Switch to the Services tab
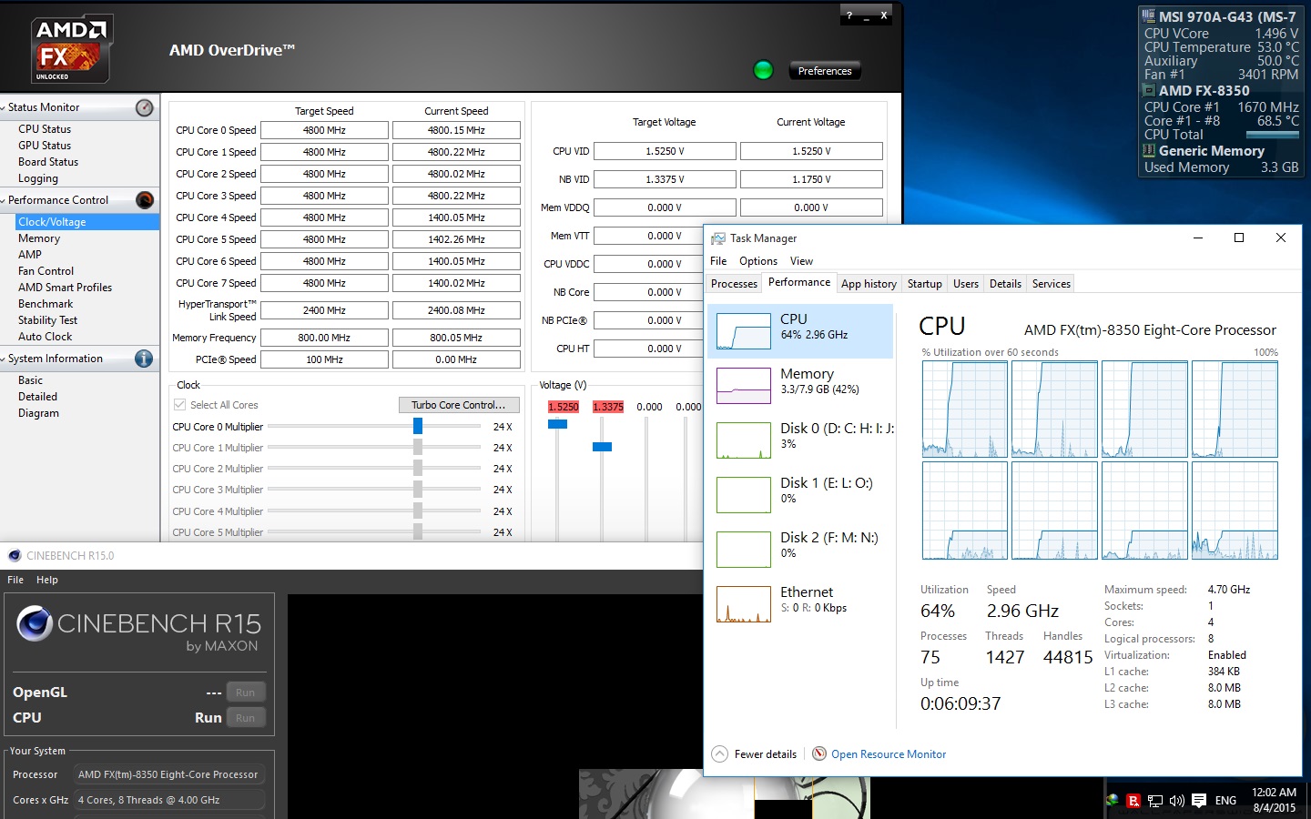The width and height of the screenshot is (1311, 819). [x=1050, y=283]
